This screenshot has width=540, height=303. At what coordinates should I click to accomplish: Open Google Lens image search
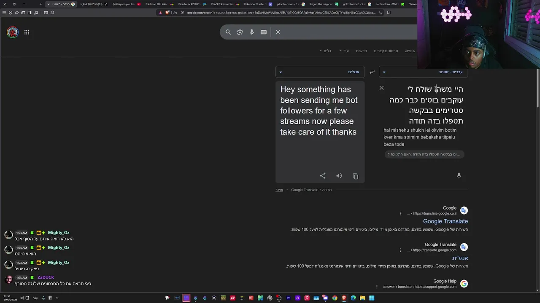(x=240, y=32)
